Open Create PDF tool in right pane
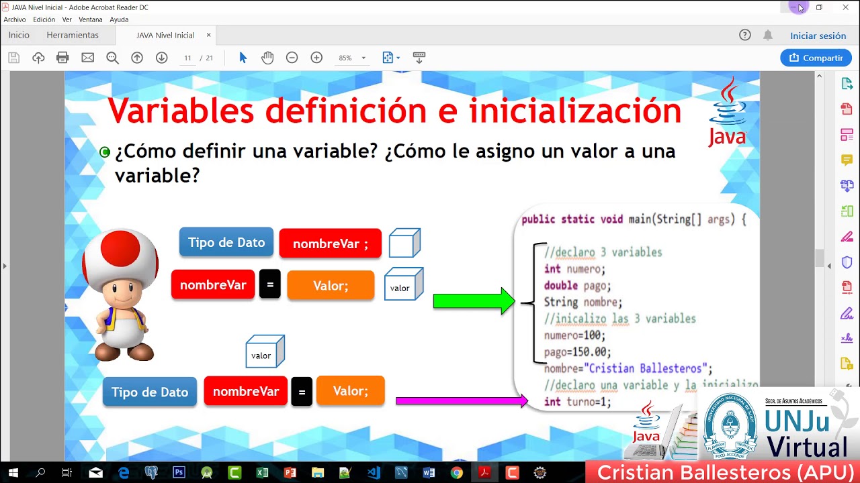Viewport: 860px width, 483px height. (x=847, y=109)
